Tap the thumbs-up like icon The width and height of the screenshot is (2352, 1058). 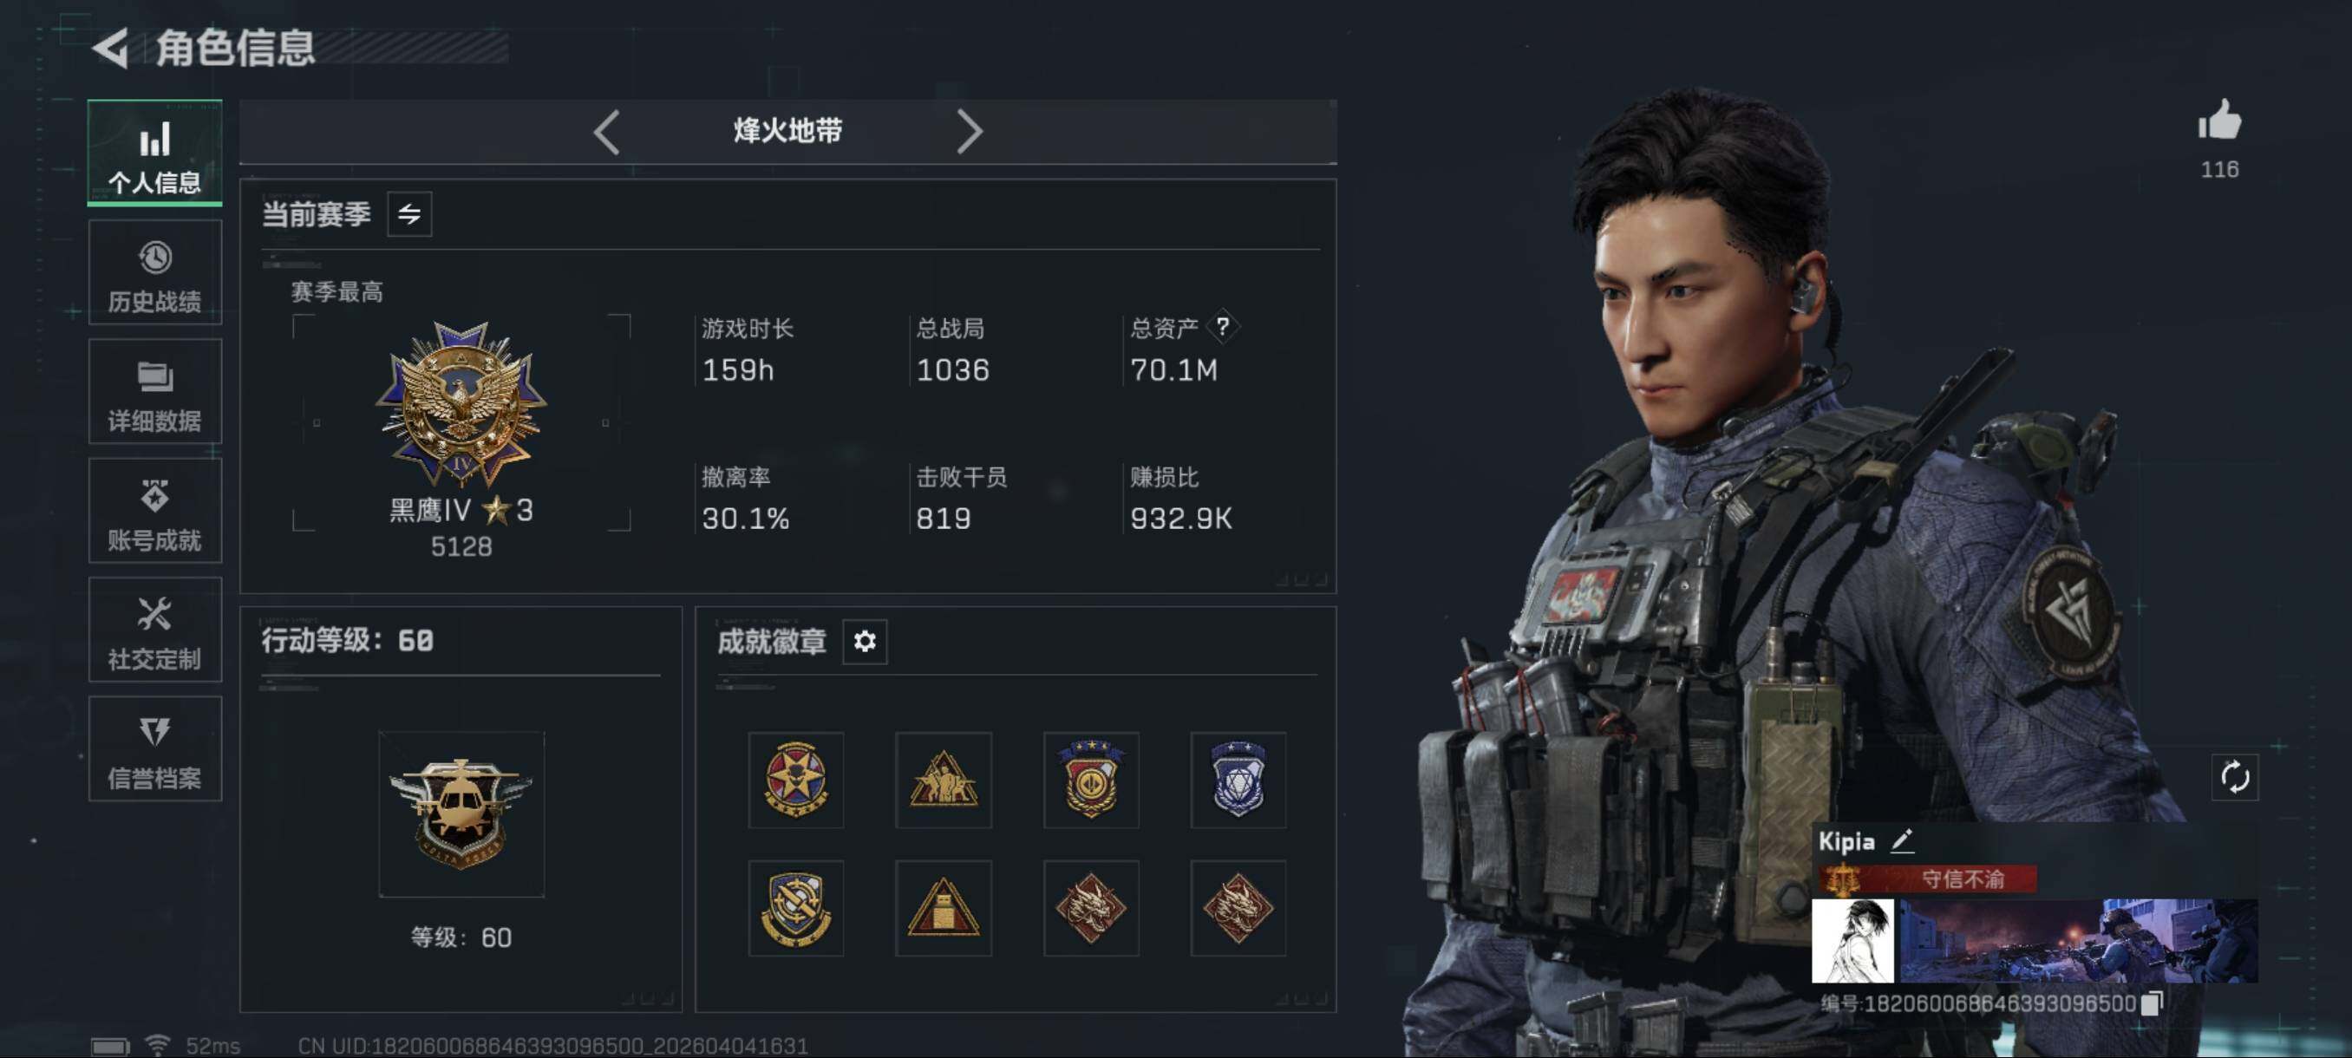2218,120
